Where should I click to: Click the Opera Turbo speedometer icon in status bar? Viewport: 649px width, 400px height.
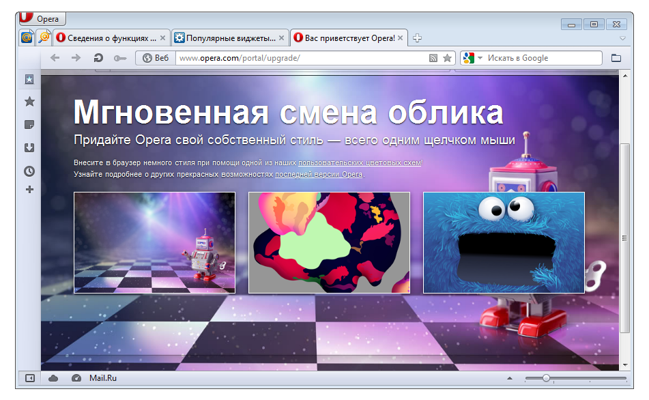point(76,378)
